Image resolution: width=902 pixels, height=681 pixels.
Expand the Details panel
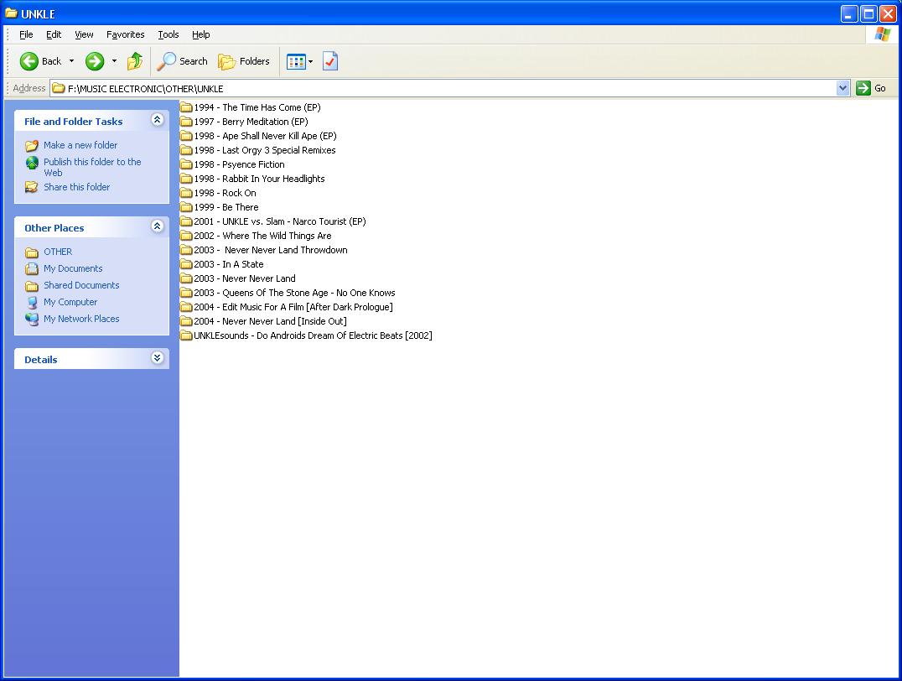157,358
